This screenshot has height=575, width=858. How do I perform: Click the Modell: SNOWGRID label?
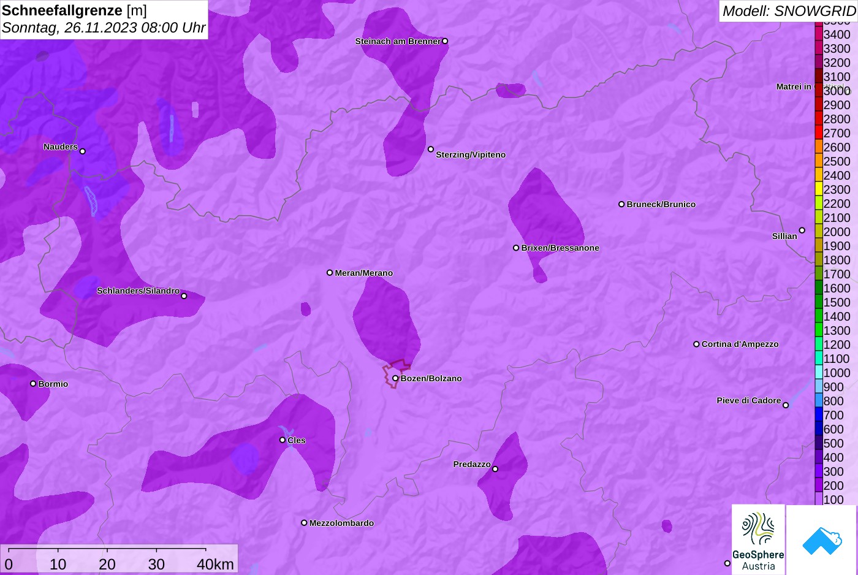[x=789, y=11]
